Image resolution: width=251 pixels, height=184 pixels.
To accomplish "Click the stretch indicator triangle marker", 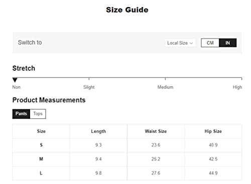I will point(15,80).
